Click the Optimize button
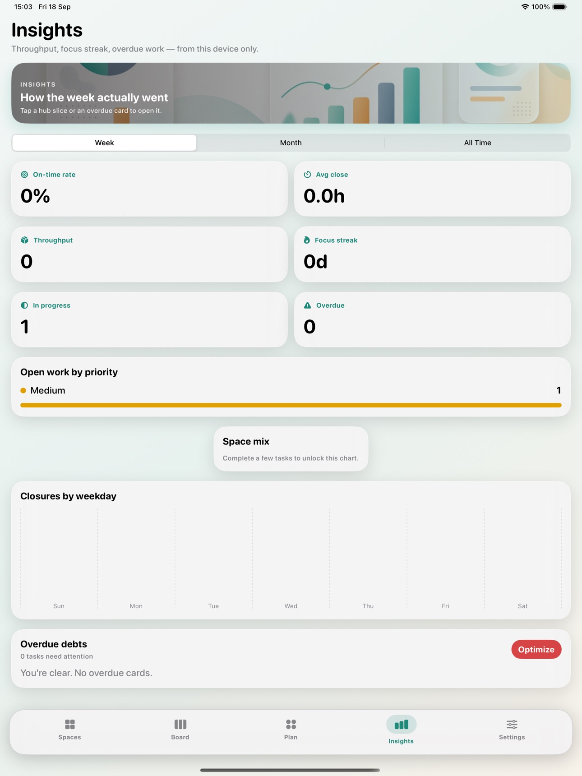582x776 pixels. point(536,649)
